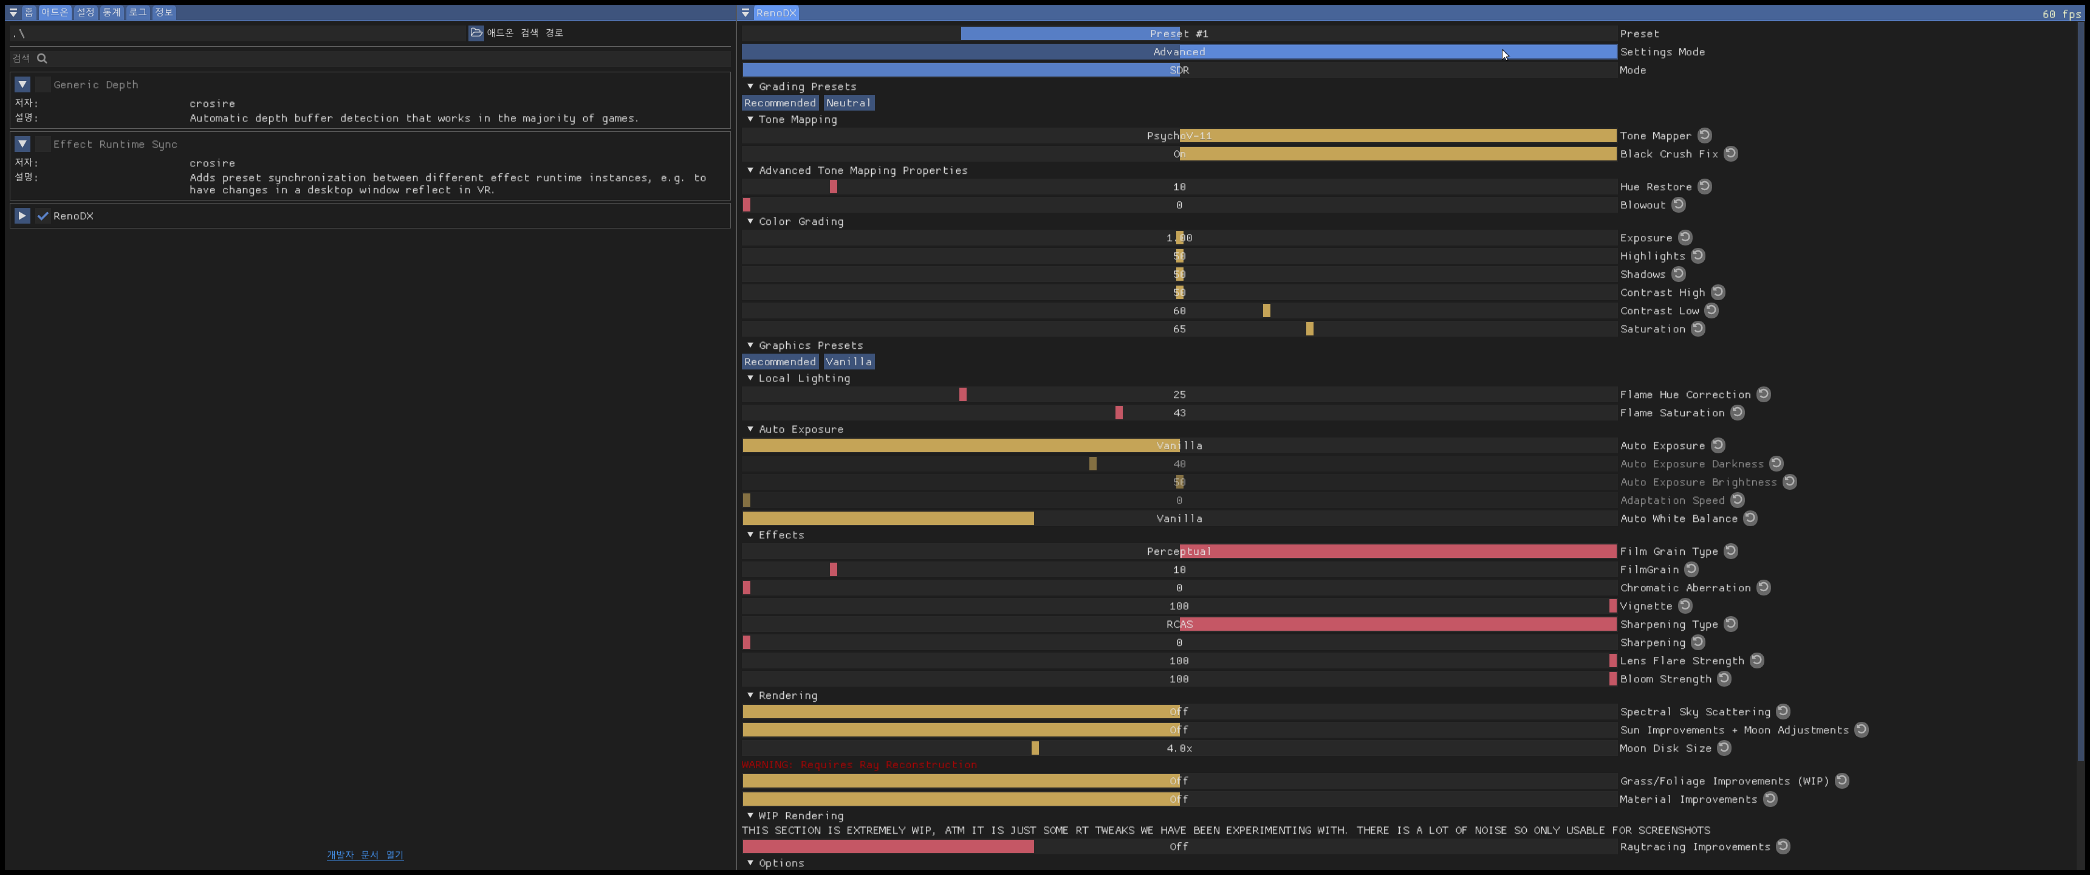
Task: Enable the Generic Depth addon checkbox
Action: [43, 84]
